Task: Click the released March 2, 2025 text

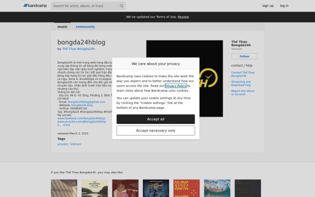Action: pyautogui.click(x=73, y=133)
